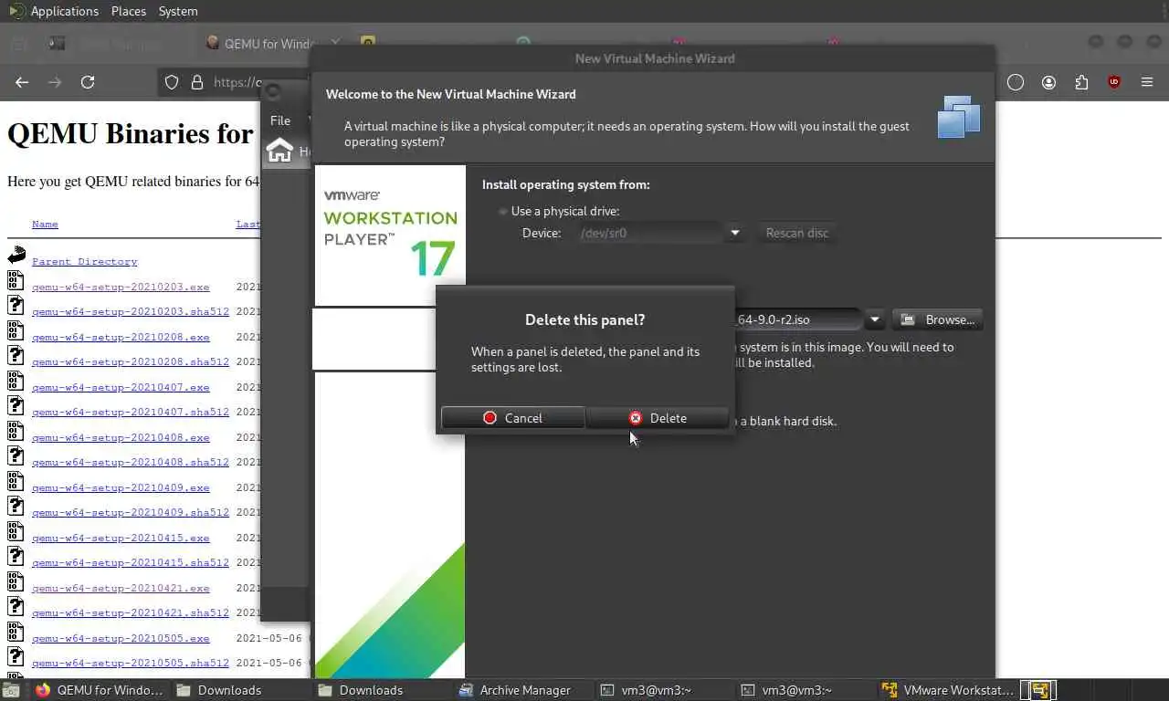Viewport: 1169px width, 701px height.
Task: Open qemu-w64-setup-20210409.sha512 link
Action: coord(131,512)
